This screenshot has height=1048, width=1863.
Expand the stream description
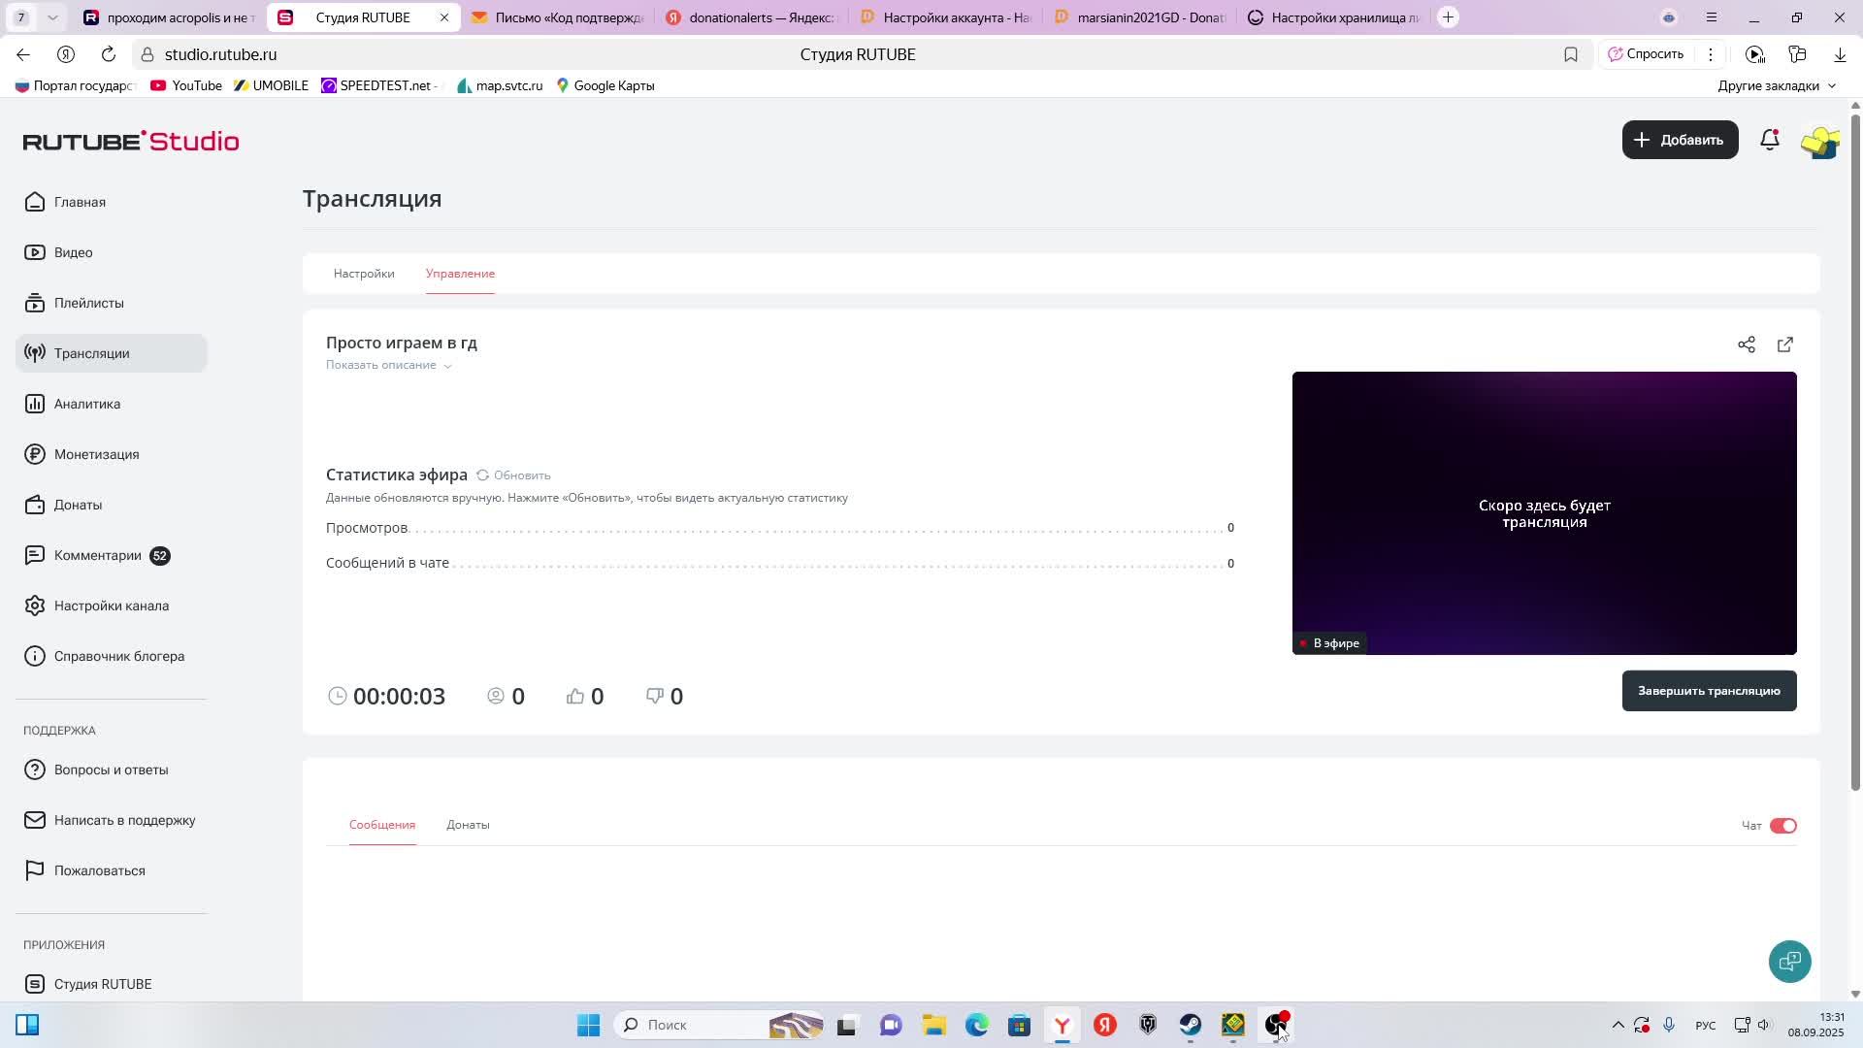[388, 365]
